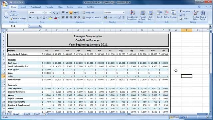This screenshot has width=213, height=120.
Task: Insert cells using Insert button
Action: click(x=159, y=15)
